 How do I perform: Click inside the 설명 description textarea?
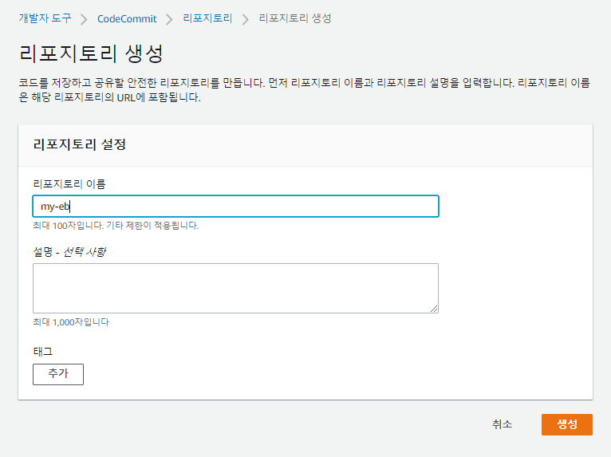(x=235, y=288)
